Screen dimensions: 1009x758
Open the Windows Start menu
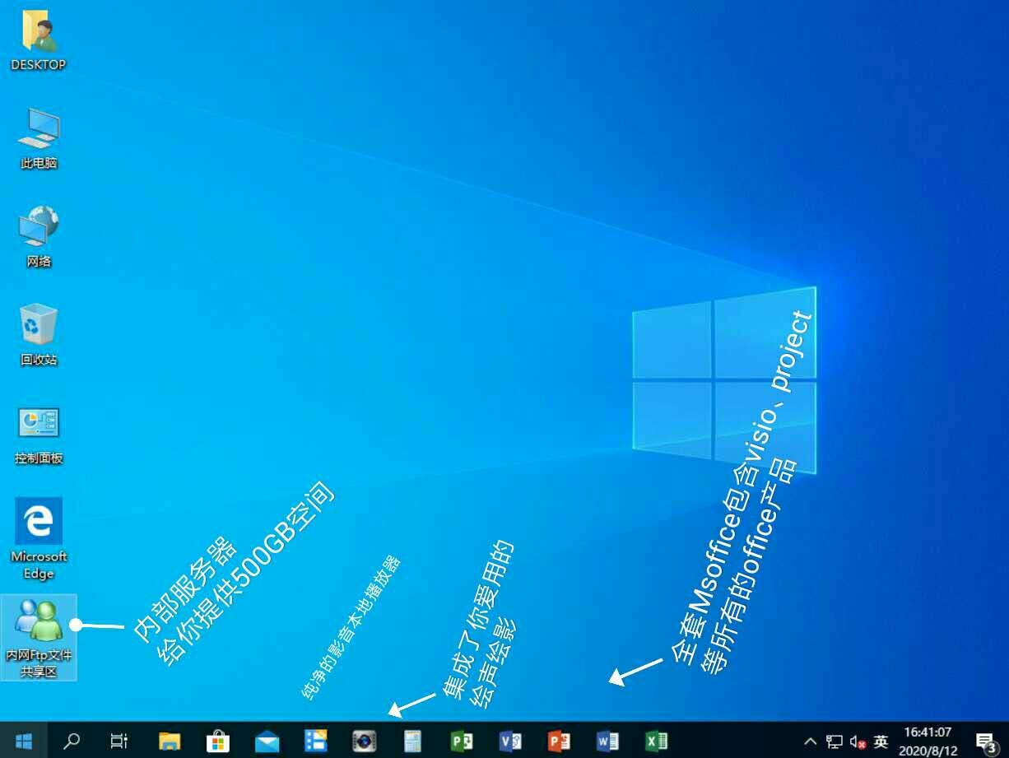click(x=23, y=741)
